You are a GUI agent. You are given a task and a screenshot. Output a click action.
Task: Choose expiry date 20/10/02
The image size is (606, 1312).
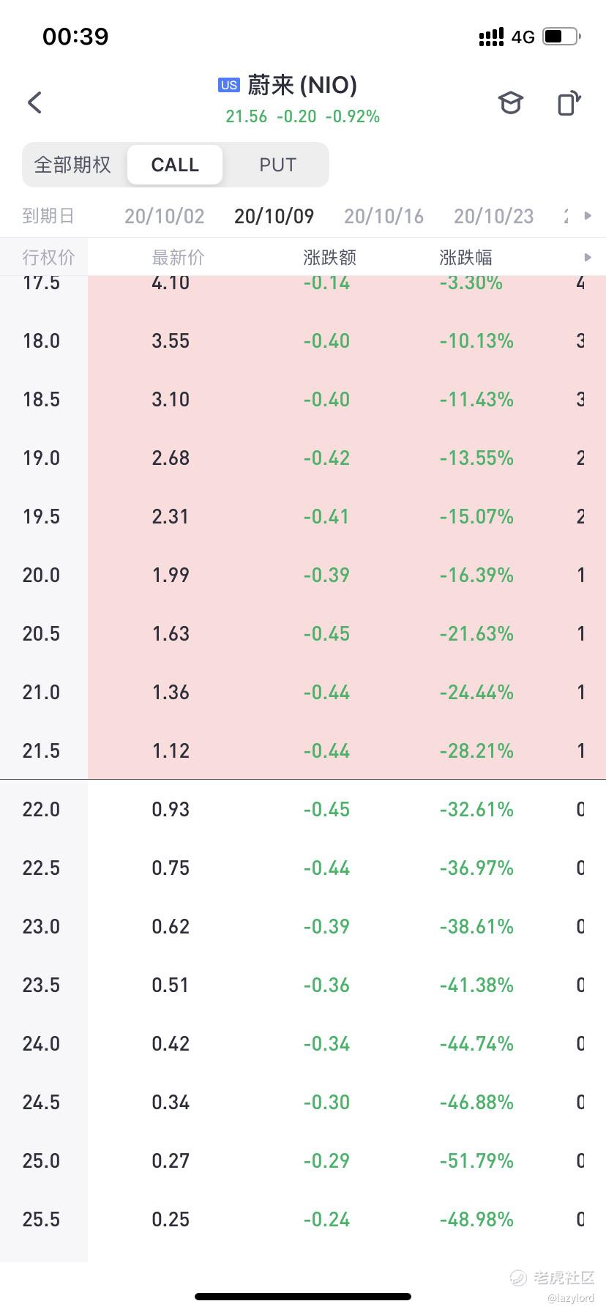tap(165, 216)
